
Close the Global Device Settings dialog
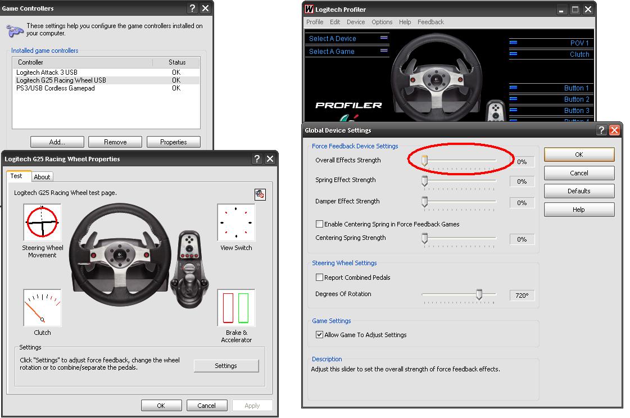pyautogui.click(x=614, y=130)
